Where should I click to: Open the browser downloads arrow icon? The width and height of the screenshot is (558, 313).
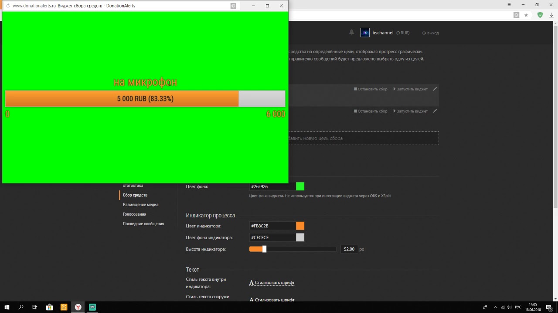click(x=551, y=15)
